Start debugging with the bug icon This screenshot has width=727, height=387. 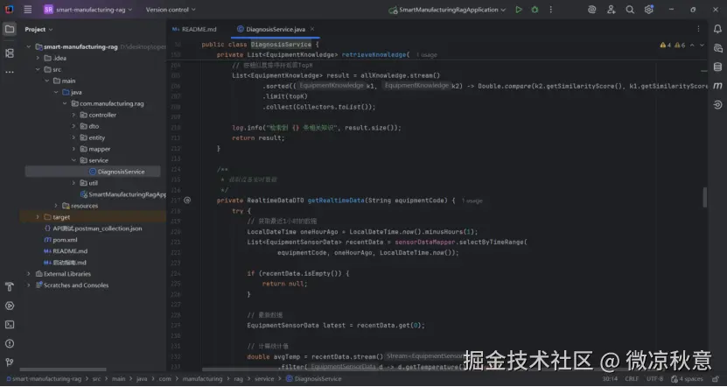click(535, 10)
